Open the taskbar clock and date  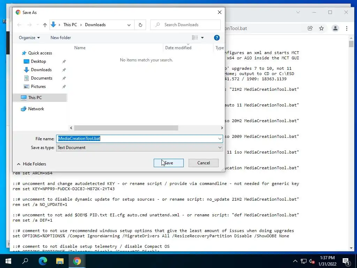point(327,261)
